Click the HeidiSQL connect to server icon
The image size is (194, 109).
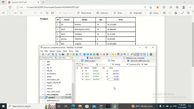(43, 54)
